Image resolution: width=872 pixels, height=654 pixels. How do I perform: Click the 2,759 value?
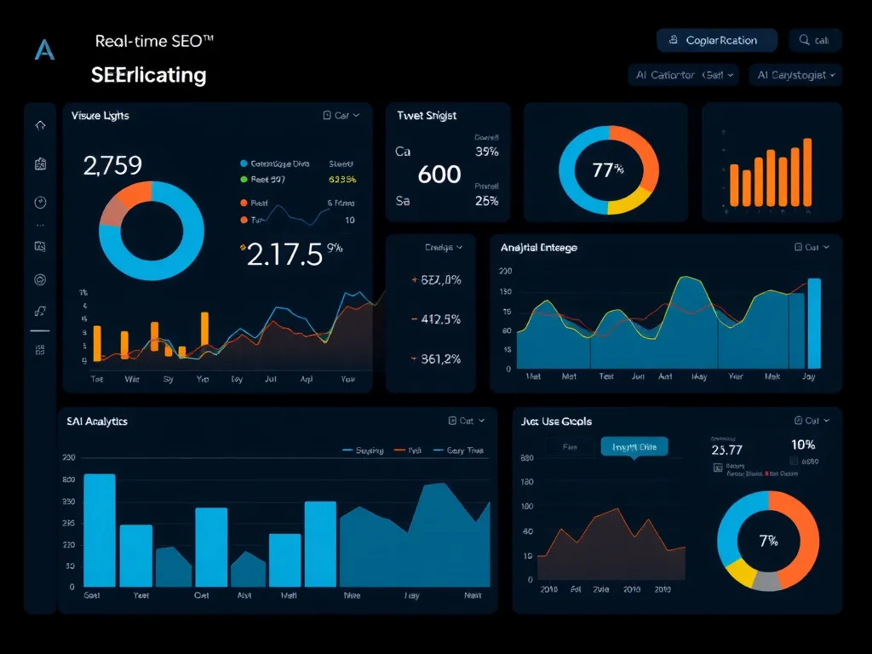113,165
